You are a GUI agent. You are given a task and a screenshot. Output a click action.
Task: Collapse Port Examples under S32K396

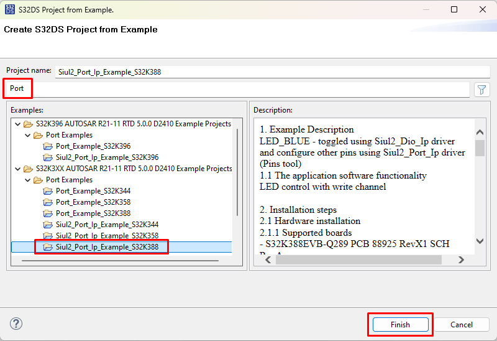pyautogui.click(x=28, y=135)
